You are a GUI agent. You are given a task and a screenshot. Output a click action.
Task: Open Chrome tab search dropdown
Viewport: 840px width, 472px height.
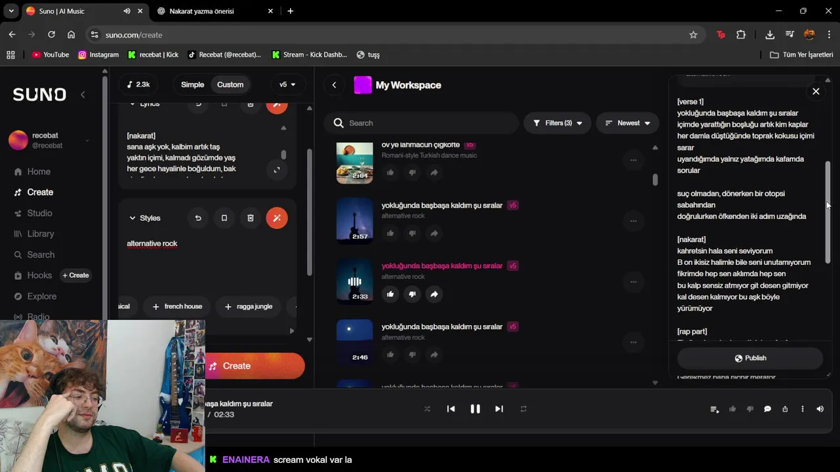(x=11, y=11)
